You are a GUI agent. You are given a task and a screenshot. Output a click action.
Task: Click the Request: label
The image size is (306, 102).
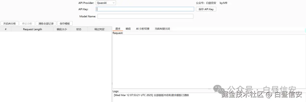pos(118,33)
